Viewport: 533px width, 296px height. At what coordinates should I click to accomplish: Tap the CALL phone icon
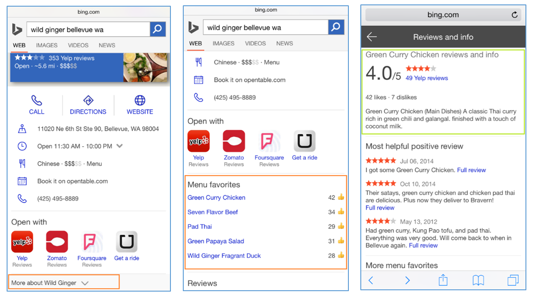(36, 100)
